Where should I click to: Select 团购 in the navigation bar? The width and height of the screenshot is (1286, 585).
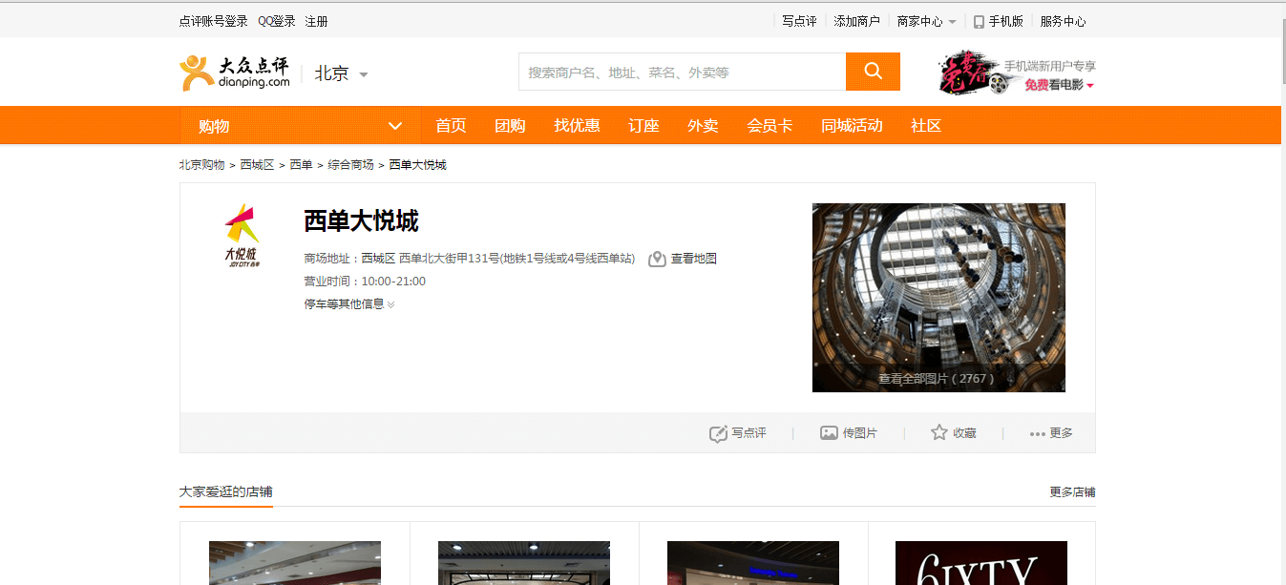[510, 125]
